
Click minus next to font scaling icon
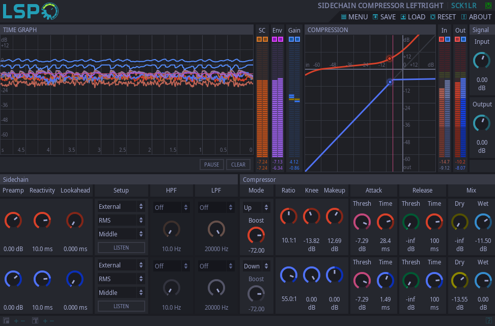point(52,321)
